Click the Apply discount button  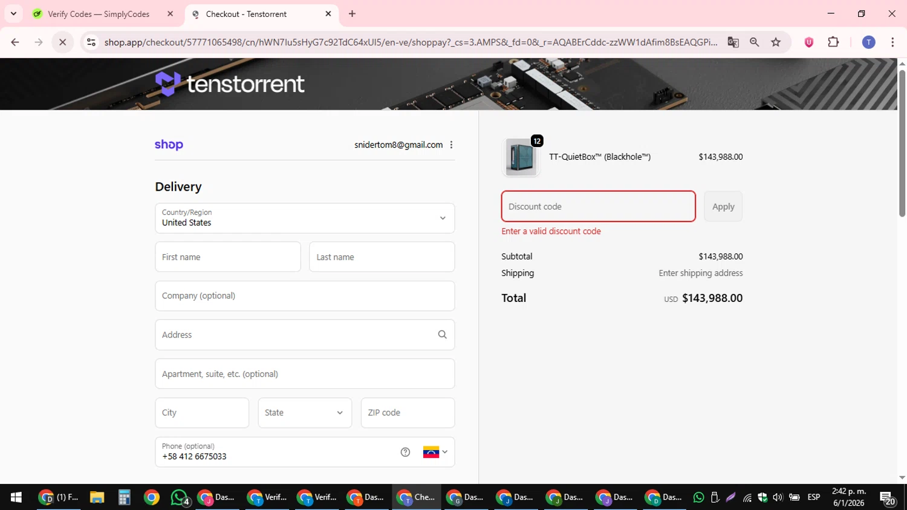click(x=723, y=206)
